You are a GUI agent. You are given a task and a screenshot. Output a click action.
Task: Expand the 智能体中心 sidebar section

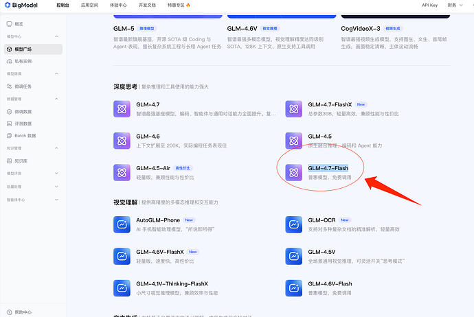coord(56,200)
